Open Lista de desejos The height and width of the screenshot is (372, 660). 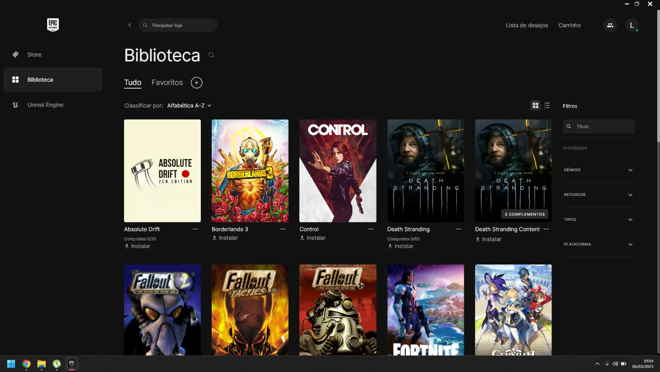point(527,25)
